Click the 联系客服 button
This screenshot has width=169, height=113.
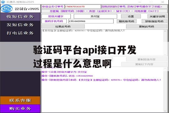tap(20, 100)
